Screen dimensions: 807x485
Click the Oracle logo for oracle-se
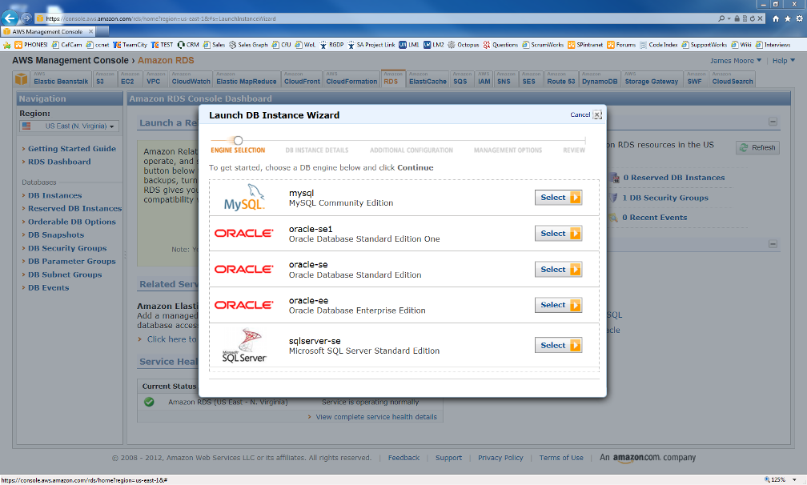(243, 270)
